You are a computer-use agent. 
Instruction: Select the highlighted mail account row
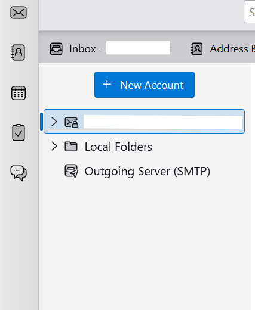144,121
